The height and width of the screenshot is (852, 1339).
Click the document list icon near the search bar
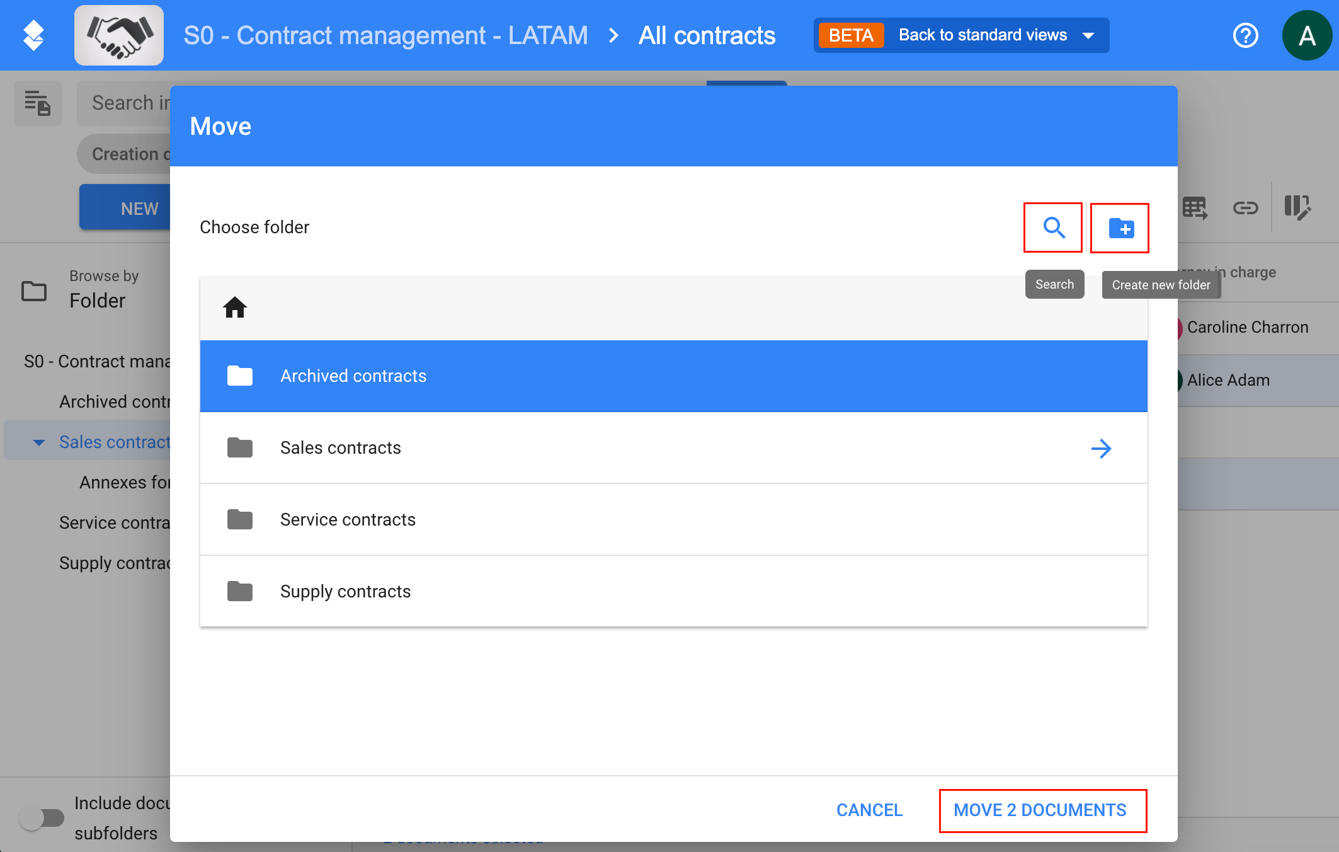point(37,103)
